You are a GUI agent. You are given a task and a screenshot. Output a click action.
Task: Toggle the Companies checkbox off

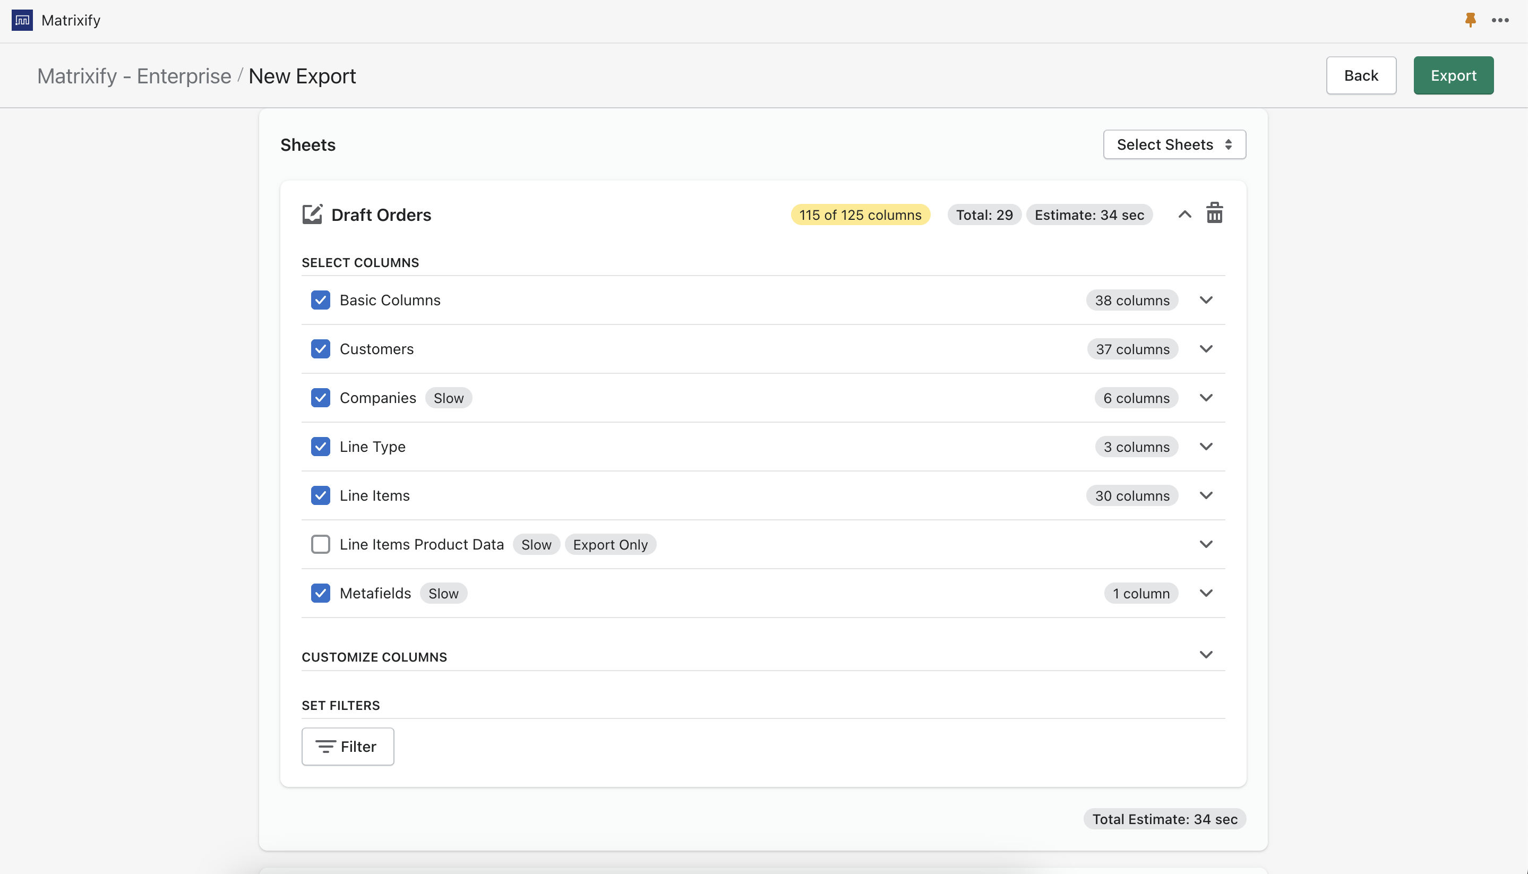click(x=321, y=398)
